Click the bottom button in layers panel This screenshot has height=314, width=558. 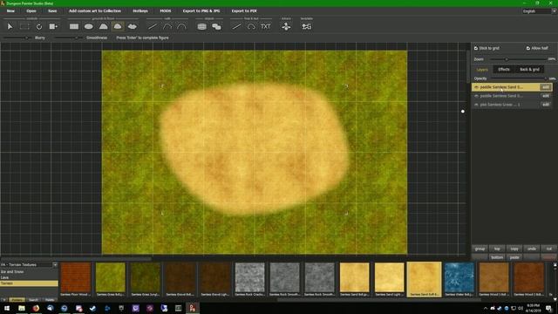497,257
